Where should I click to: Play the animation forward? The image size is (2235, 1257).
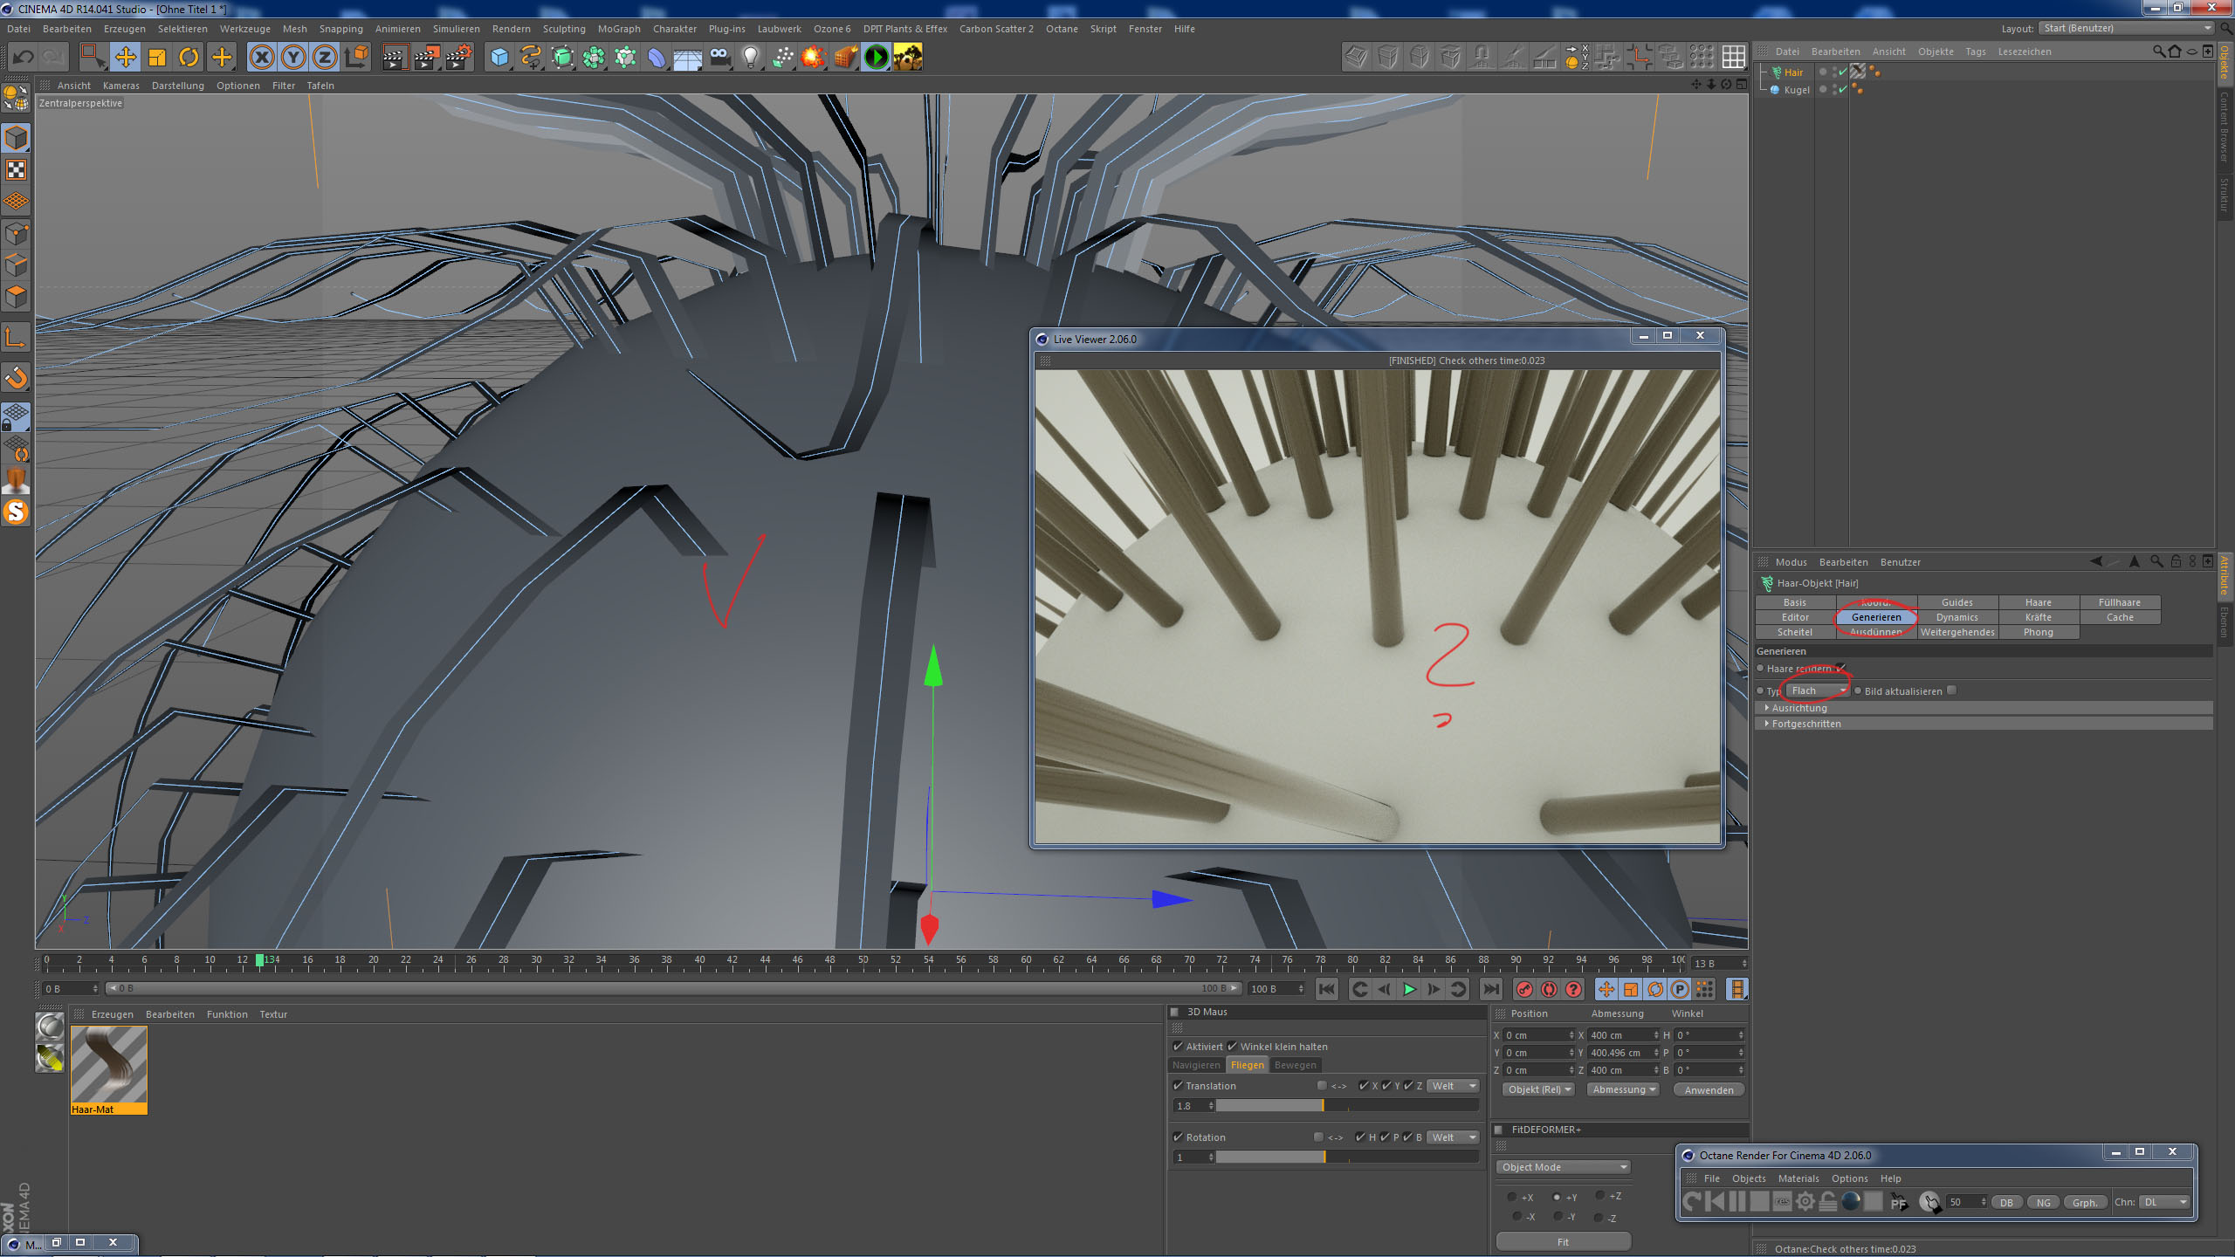click(x=1408, y=989)
